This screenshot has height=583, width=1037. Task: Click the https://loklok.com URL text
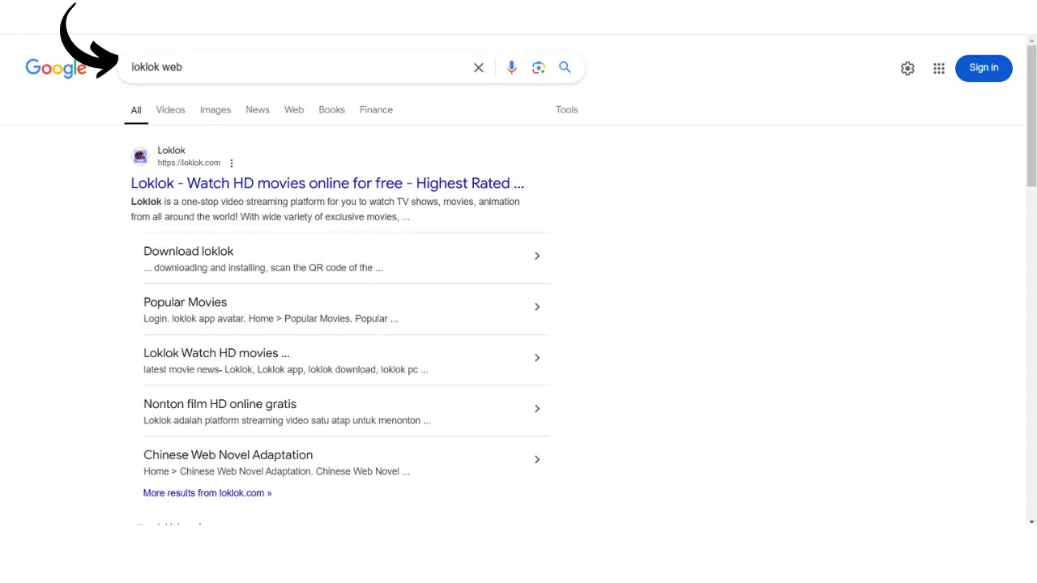(189, 163)
